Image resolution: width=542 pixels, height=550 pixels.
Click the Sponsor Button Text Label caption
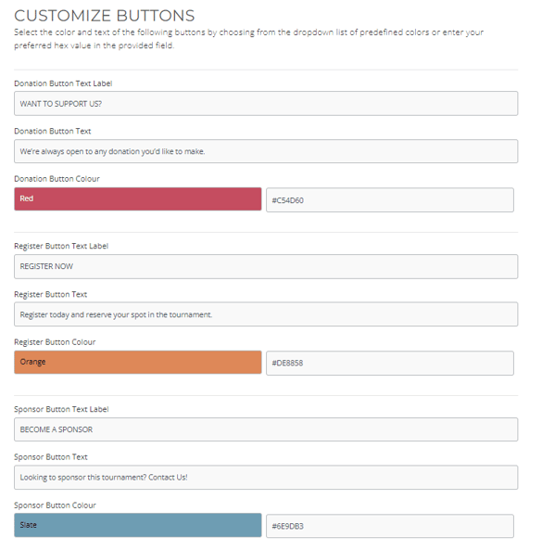tap(61, 409)
